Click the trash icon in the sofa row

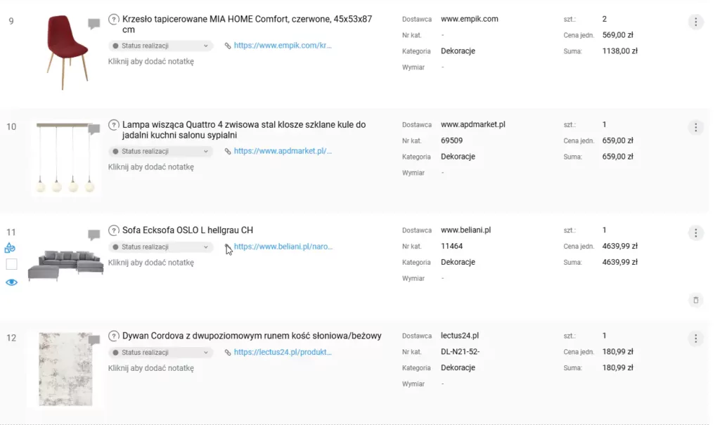695,301
